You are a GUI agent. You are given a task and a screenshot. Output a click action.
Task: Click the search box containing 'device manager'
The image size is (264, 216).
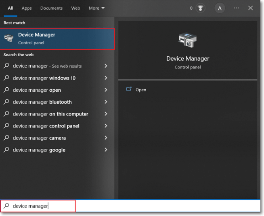[130, 206]
